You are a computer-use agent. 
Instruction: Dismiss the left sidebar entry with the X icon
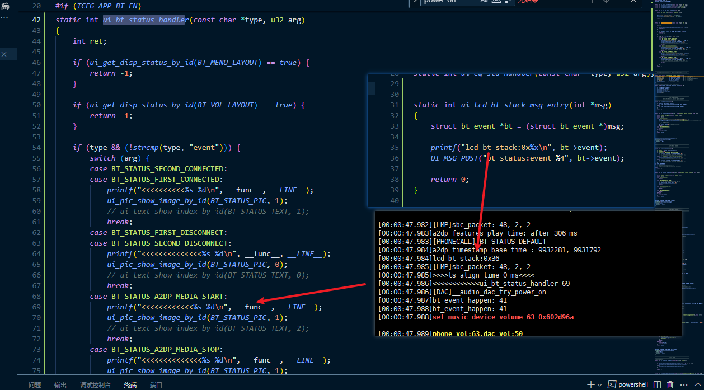[4, 54]
